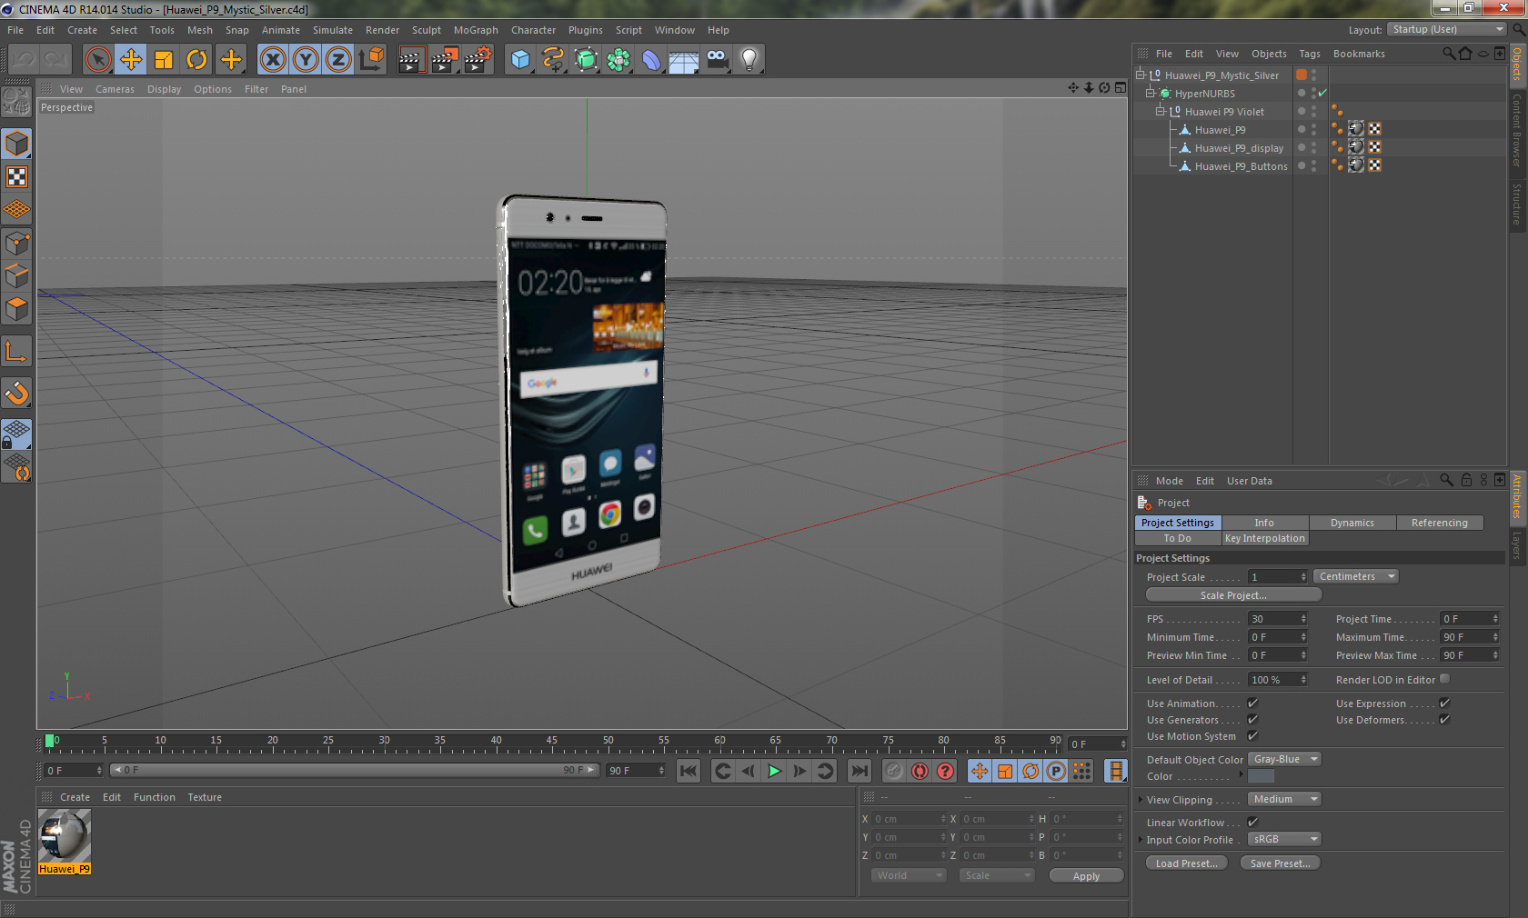The height and width of the screenshot is (918, 1528).
Task: Open Input Color Profile sRGB dropdown
Action: (1285, 839)
